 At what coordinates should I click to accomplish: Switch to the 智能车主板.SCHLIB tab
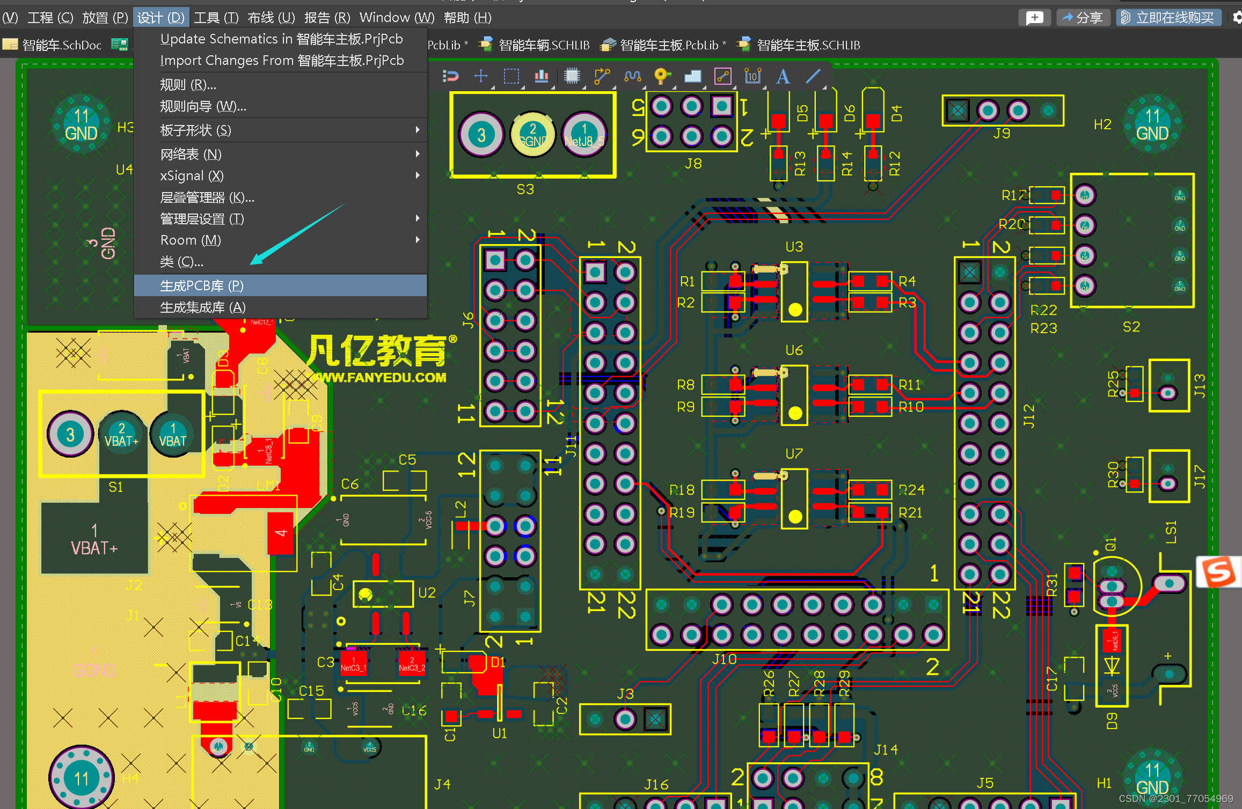[808, 45]
